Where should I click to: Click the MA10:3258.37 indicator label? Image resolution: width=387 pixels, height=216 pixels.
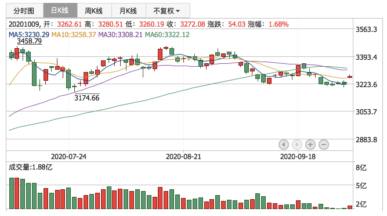(74, 35)
